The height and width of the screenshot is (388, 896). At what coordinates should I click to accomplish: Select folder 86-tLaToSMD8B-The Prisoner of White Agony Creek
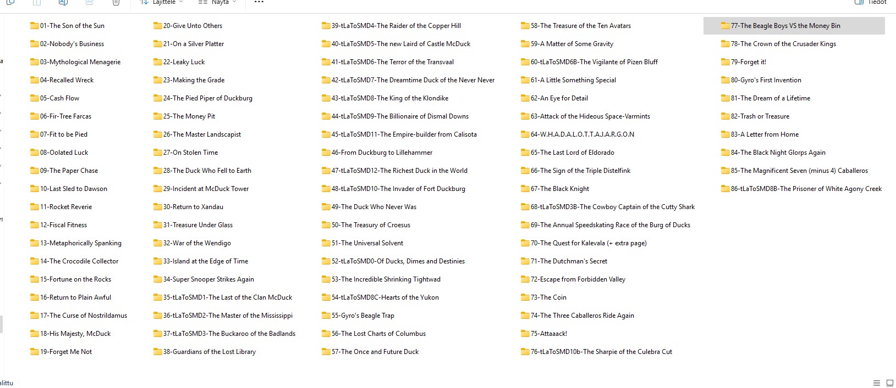[801, 189]
